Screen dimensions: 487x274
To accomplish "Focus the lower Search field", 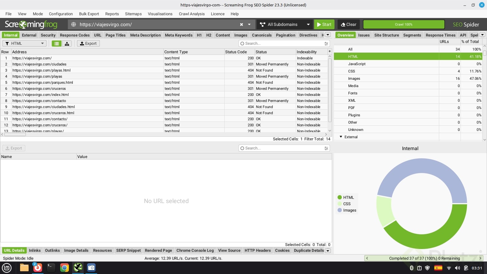I will [x=284, y=148].
